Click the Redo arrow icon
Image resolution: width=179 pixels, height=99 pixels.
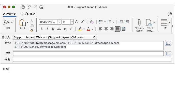pos(35,7)
